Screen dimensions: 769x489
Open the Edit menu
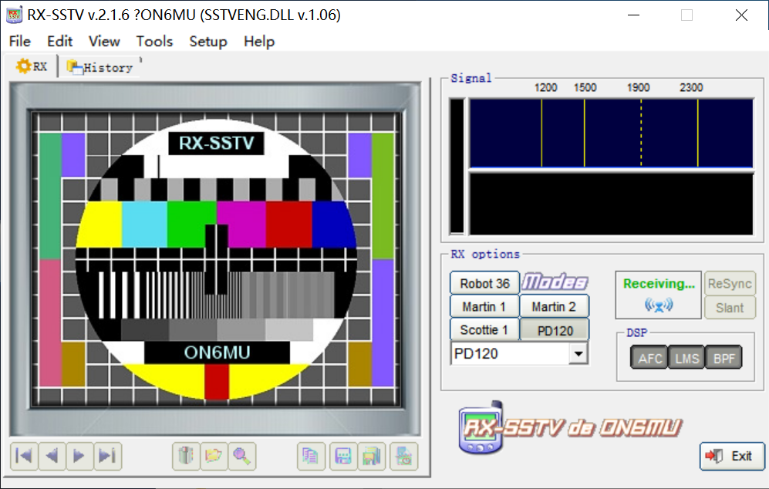click(x=60, y=41)
